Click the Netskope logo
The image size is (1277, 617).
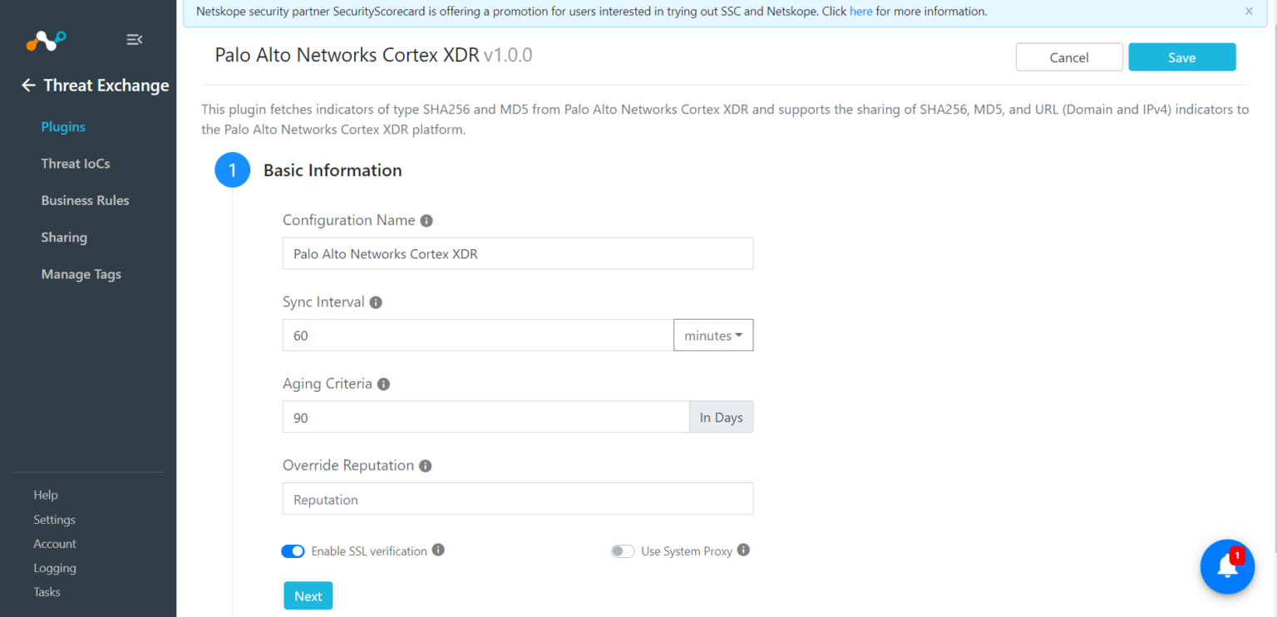[45, 40]
